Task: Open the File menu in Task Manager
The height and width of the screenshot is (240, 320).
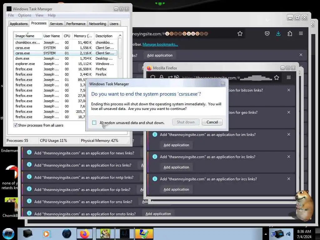Action: (x=11, y=15)
